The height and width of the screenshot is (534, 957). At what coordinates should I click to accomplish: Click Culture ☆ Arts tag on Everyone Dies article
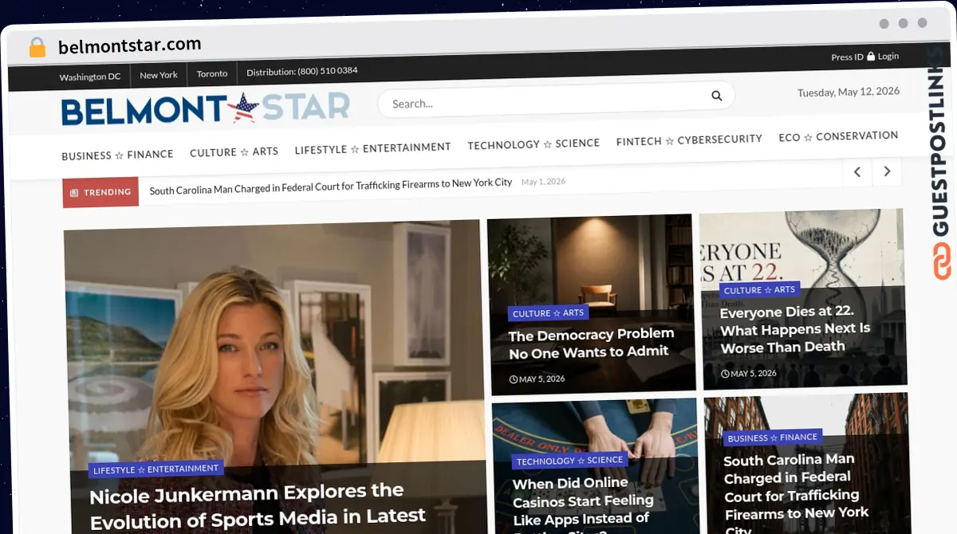pos(759,290)
